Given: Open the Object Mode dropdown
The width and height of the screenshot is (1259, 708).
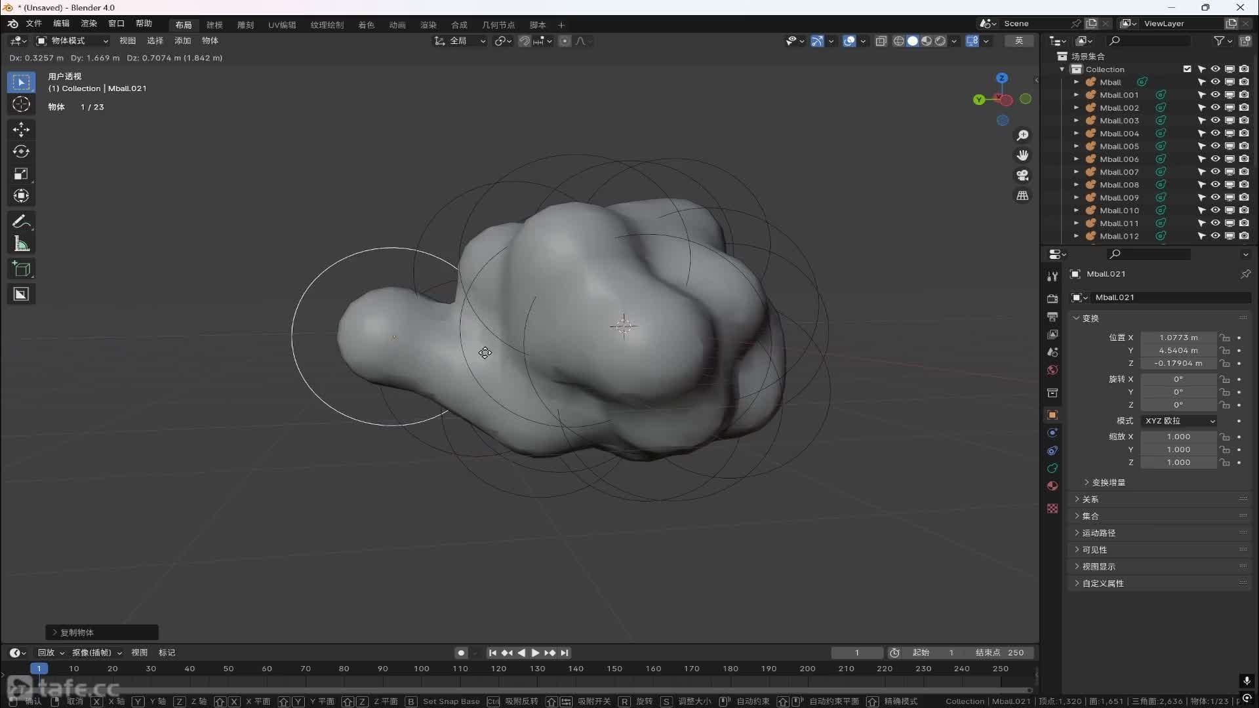Looking at the screenshot, I should click(72, 41).
